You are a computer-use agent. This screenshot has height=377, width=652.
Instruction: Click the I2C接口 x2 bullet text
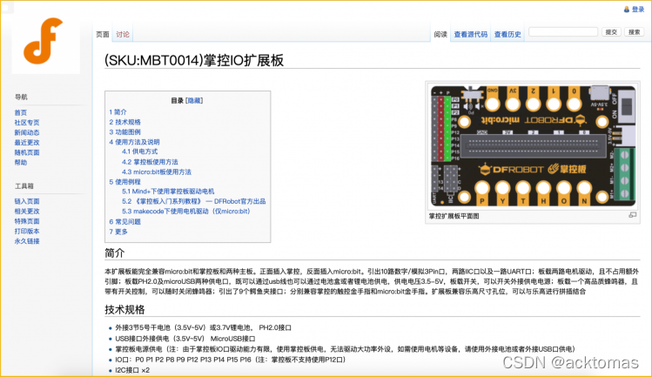132,370
